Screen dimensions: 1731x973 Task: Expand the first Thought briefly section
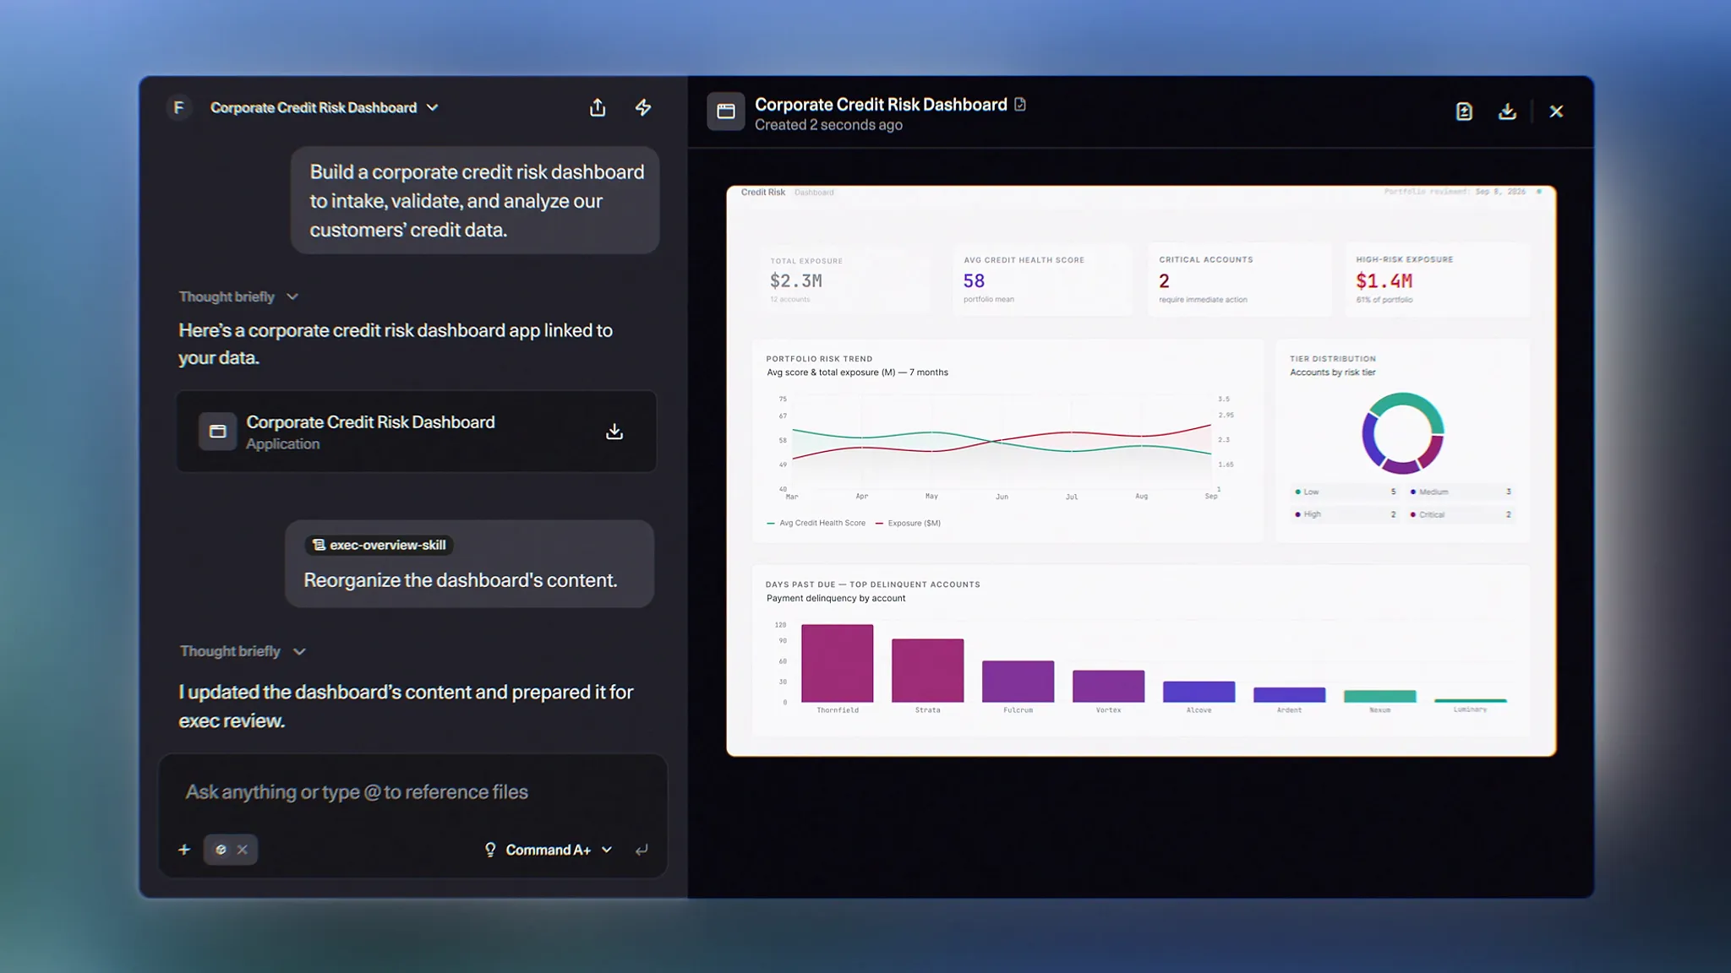pyautogui.click(x=238, y=296)
